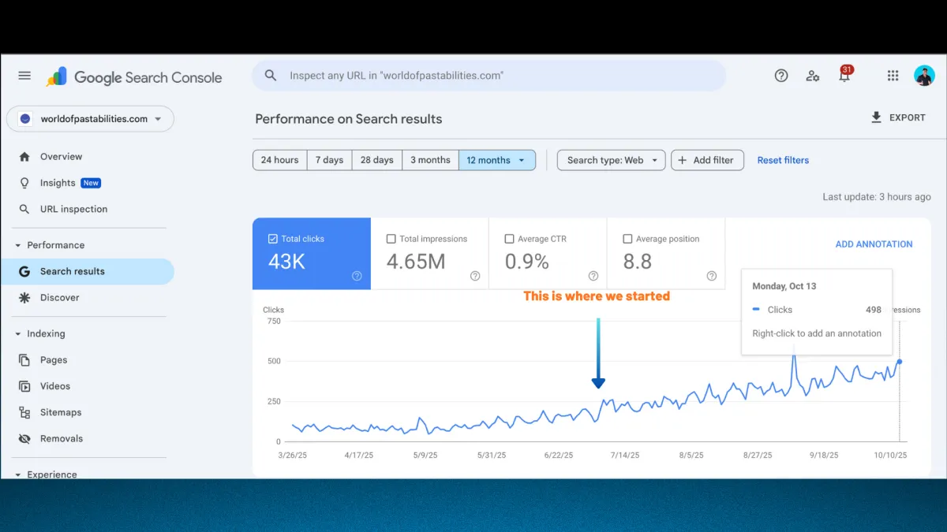Click the Total clicks 43K value
This screenshot has width=947, height=532.
click(x=286, y=262)
